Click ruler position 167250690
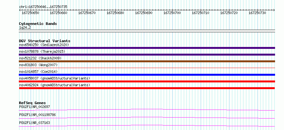Viewport: 284px width, 130px height. tap(144, 13)
